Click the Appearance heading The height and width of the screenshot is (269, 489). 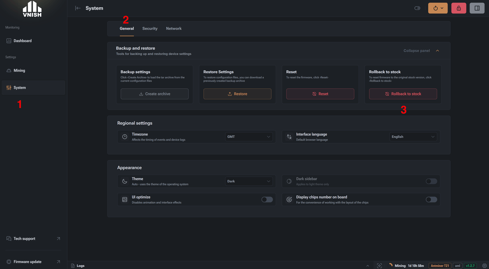coord(130,168)
